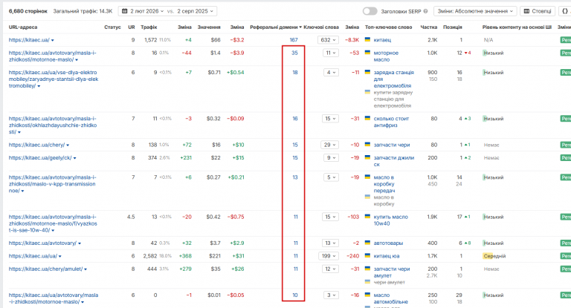Image resolution: width=571 pixels, height=308 pixels.
Task: Click referring domains value 18
Action: (x=295, y=73)
